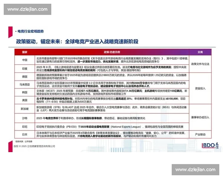Select the 印尼 country cell
The width and height of the screenshot is (223, 179).
pos(25,127)
